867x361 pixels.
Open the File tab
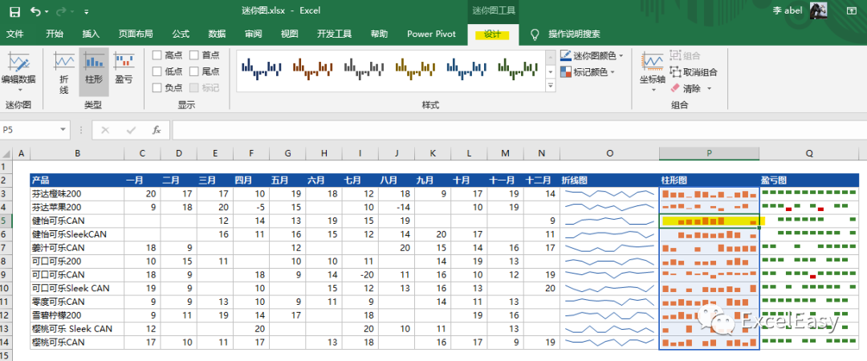coord(15,34)
